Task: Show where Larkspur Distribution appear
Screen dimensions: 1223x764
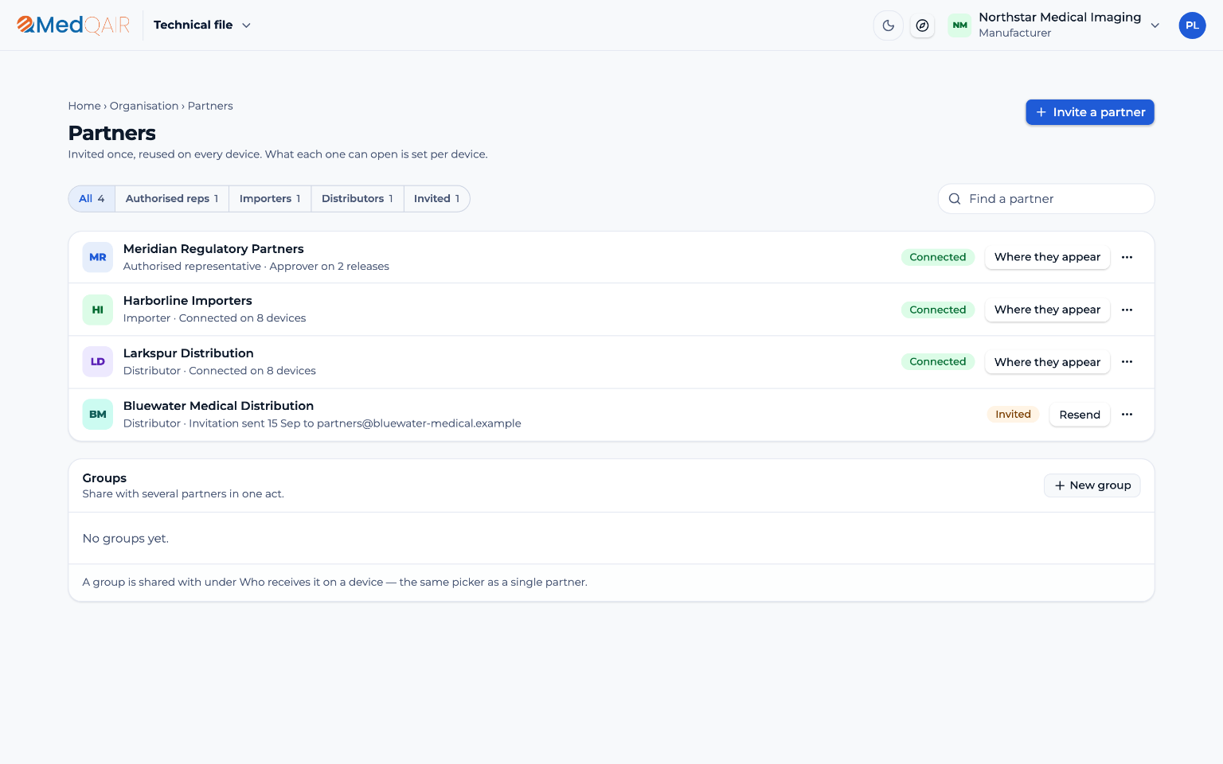Action: pyautogui.click(x=1047, y=362)
